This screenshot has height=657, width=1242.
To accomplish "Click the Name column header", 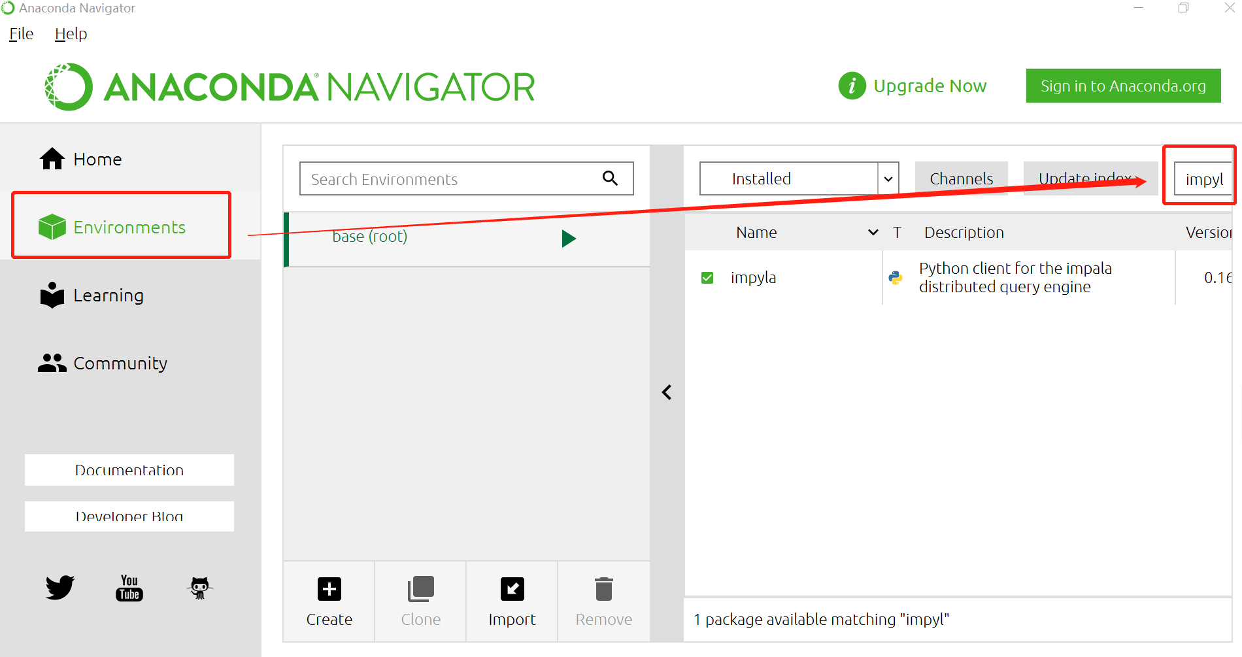I will point(756,232).
